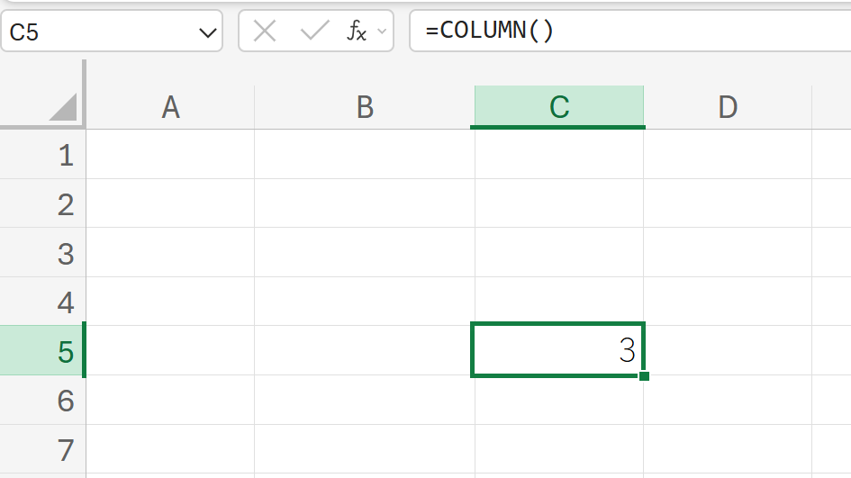Open the dropdown chevron beside fx
This screenshot has width=851, height=478.
382,32
